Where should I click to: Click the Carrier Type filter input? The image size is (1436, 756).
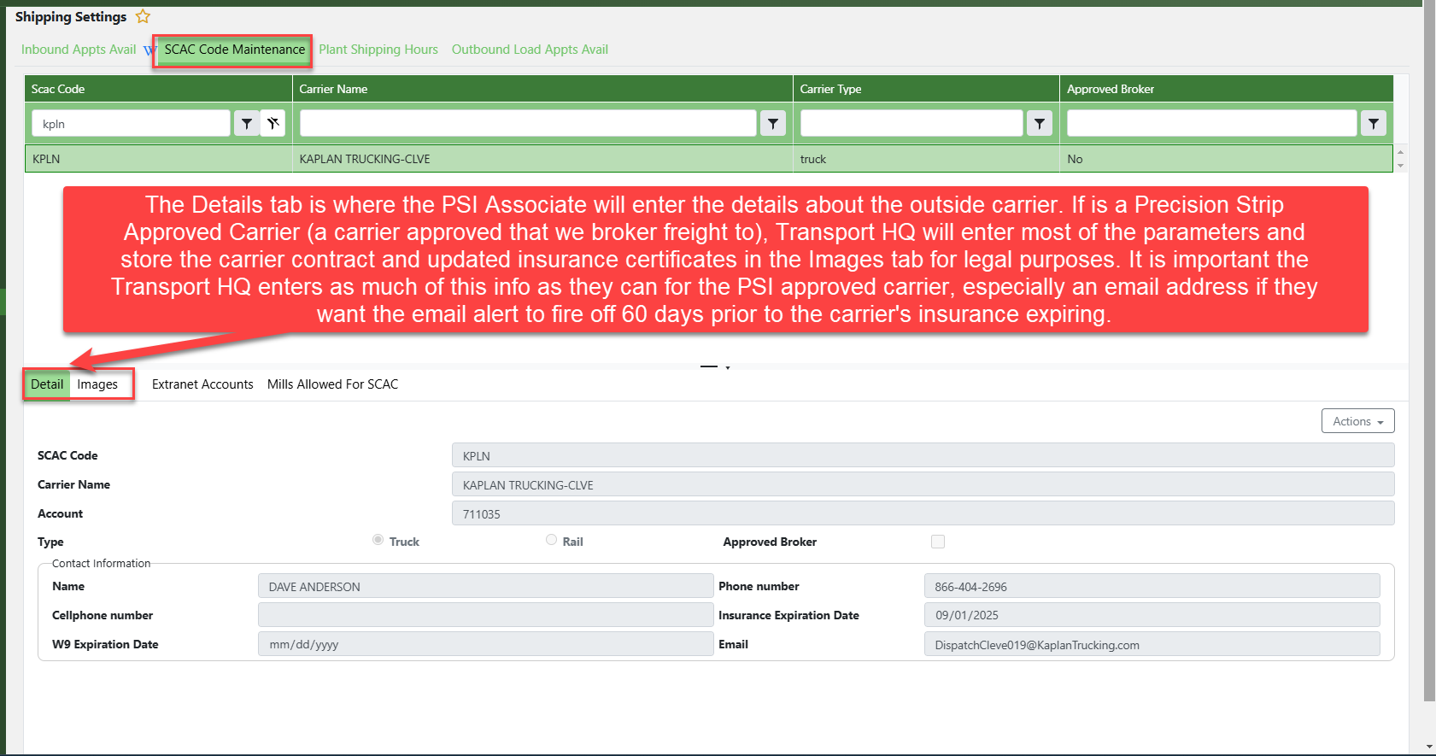tap(911, 124)
